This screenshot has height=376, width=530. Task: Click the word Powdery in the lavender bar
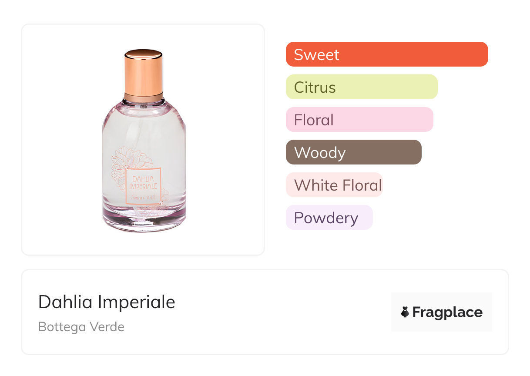point(326,218)
